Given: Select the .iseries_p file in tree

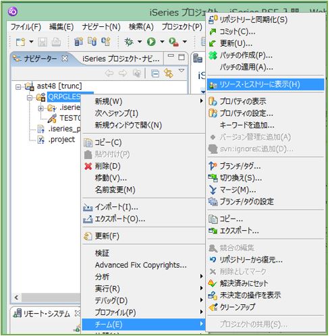Looking at the screenshot, I should pyautogui.click(x=64, y=129).
